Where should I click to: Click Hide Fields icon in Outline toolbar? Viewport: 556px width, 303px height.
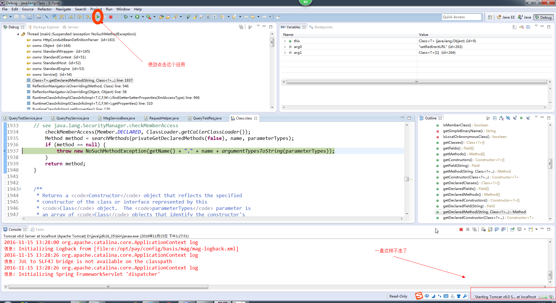coord(508,118)
